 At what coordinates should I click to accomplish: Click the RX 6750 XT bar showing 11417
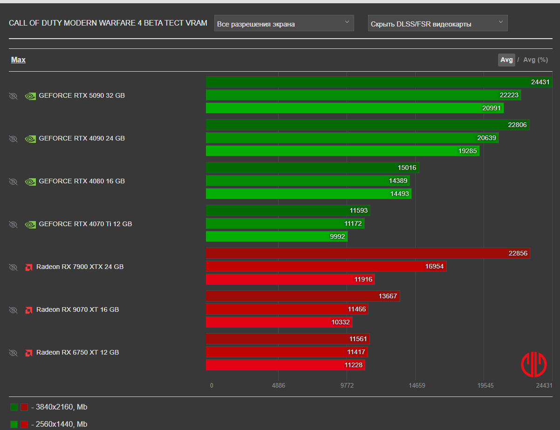click(x=287, y=352)
